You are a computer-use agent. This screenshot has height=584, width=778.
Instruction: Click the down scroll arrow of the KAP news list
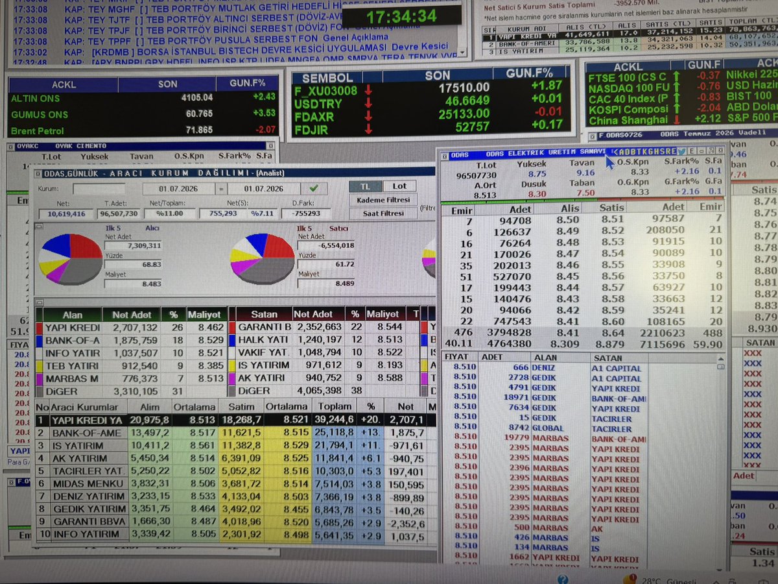tap(462, 53)
